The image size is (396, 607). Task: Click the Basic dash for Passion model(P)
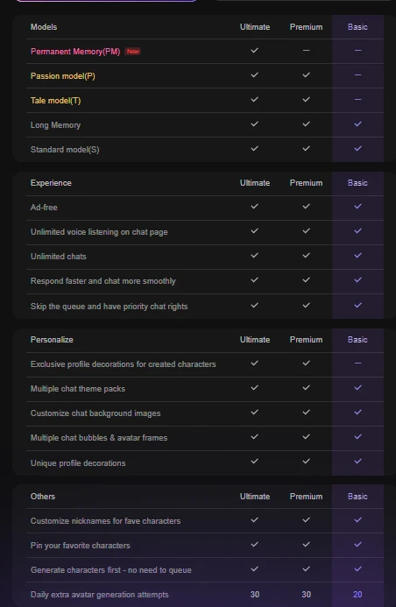(x=357, y=75)
